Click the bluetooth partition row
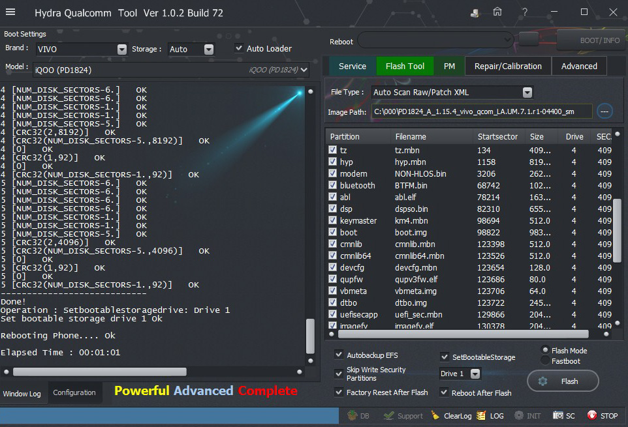This screenshot has height=427, width=628. (x=469, y=185)
